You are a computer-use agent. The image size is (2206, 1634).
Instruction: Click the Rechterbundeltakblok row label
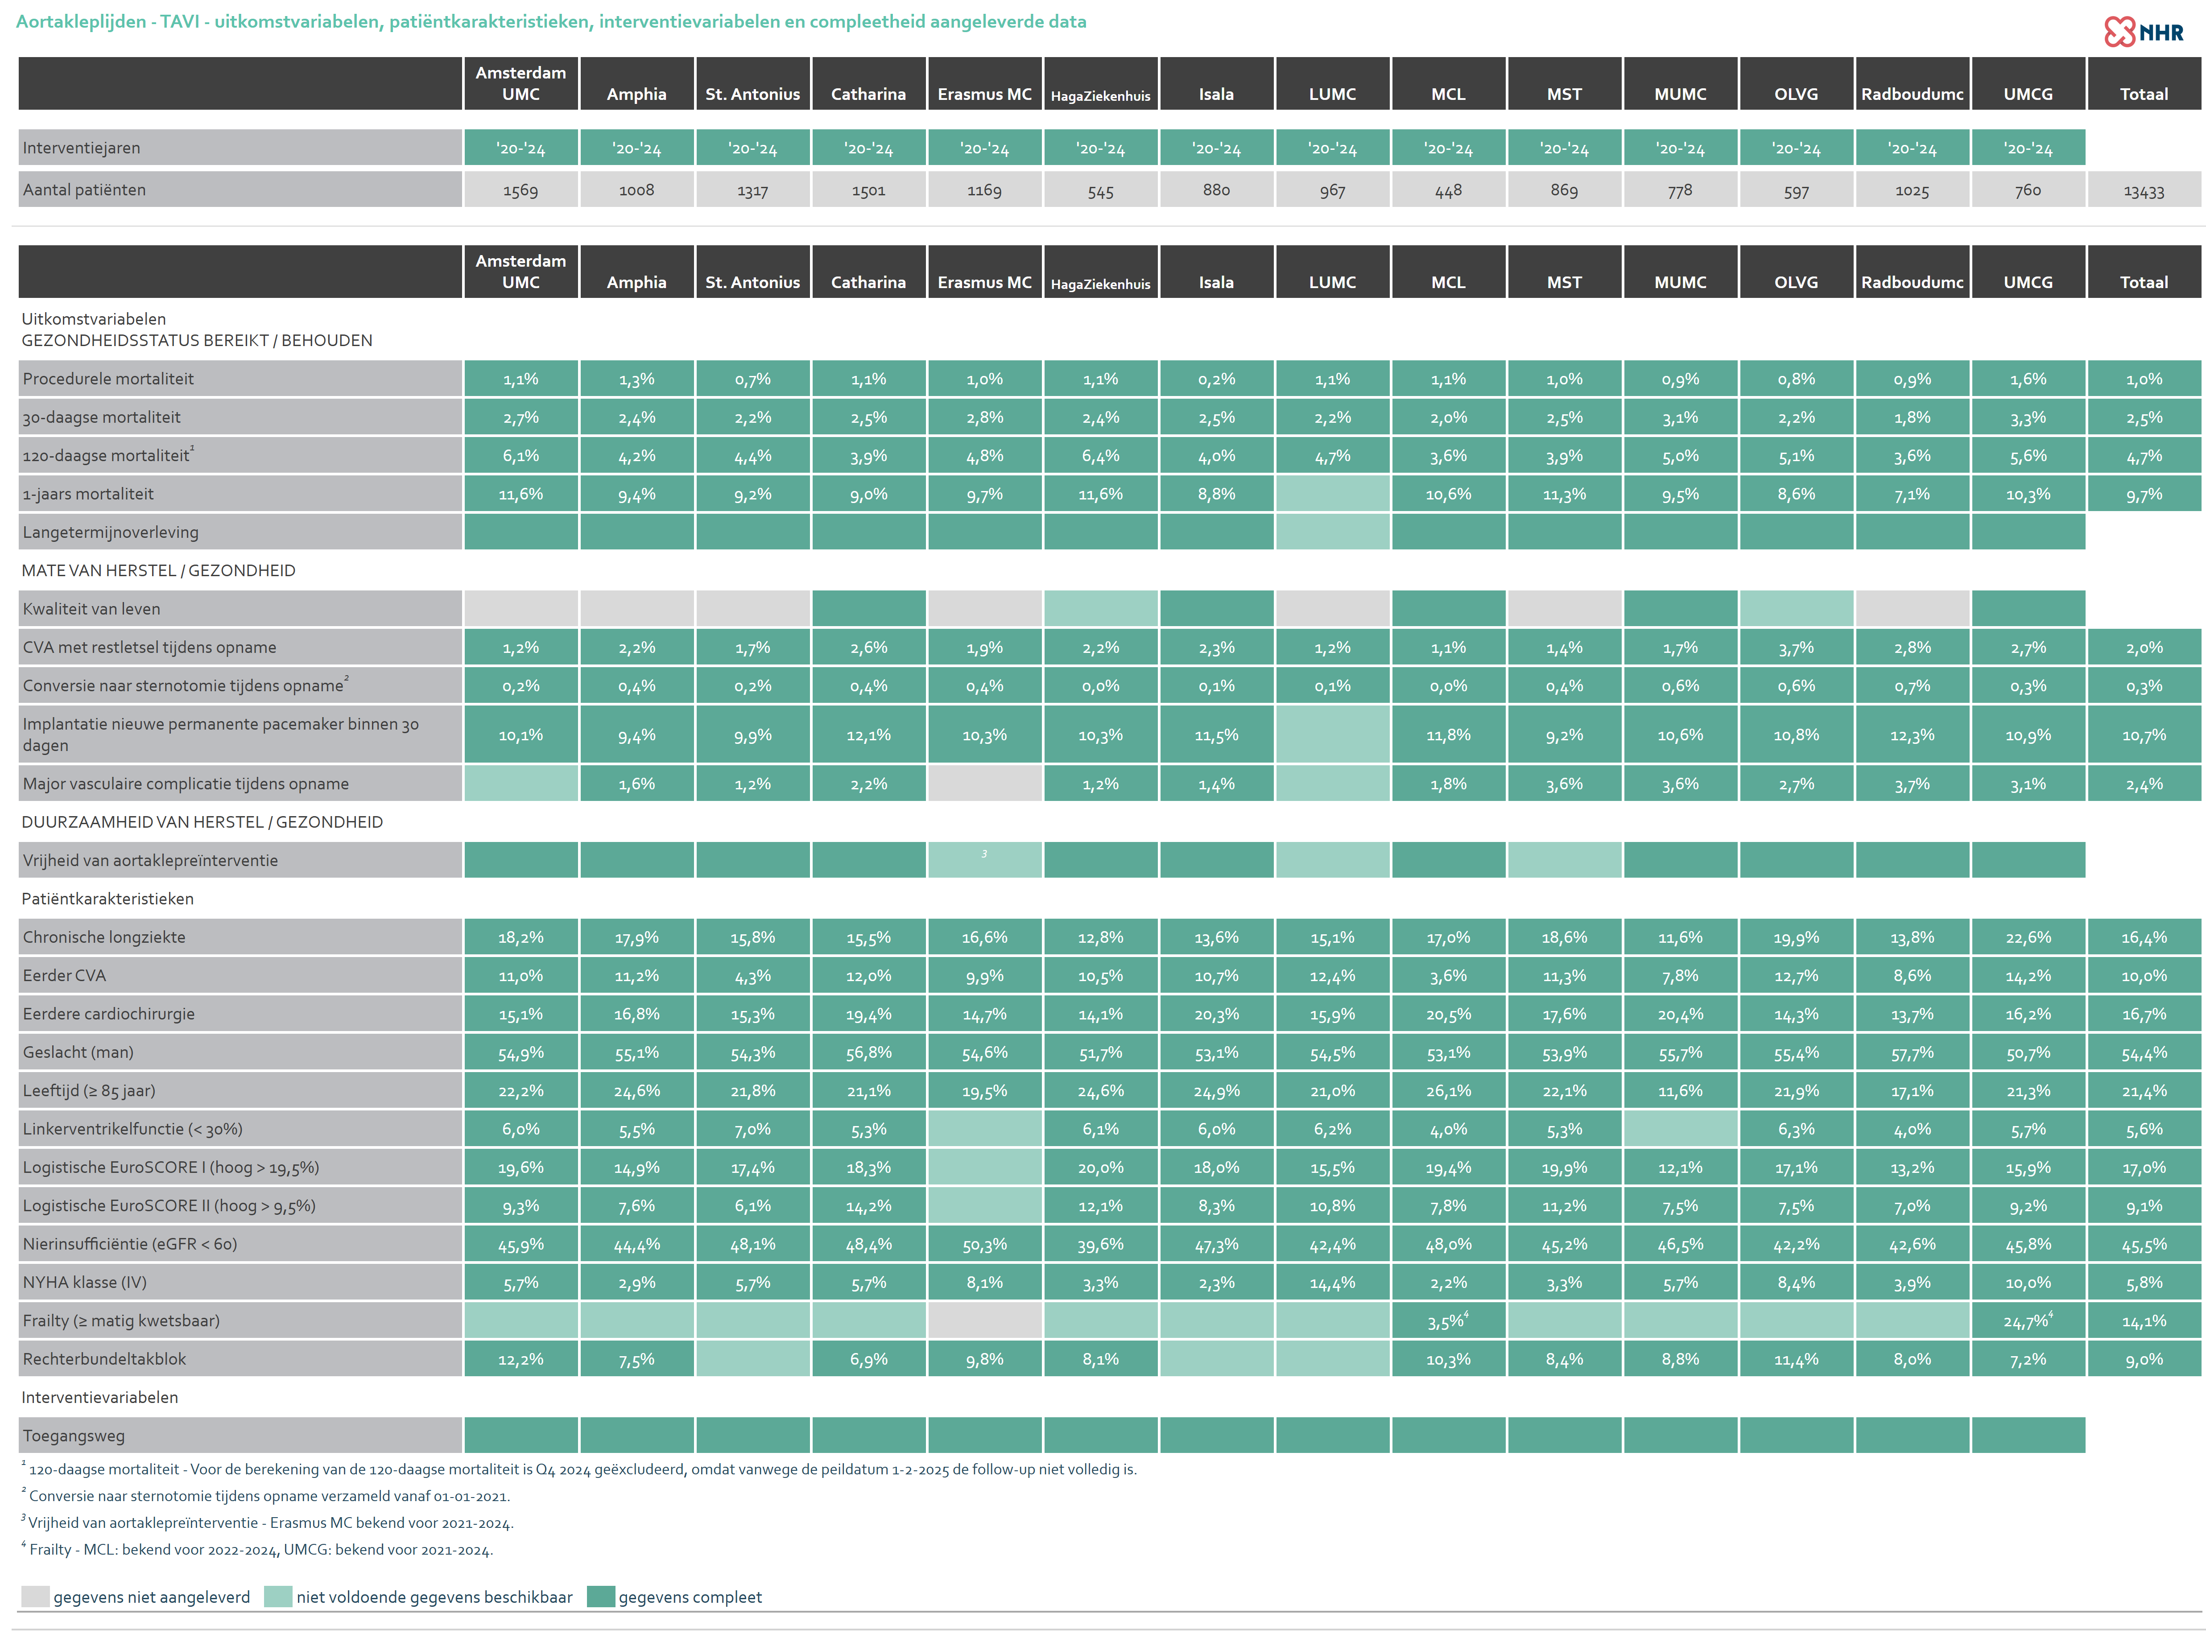(x=105, y=1359)
